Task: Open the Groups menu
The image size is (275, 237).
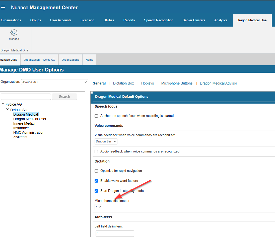Action: click(36, 20)
